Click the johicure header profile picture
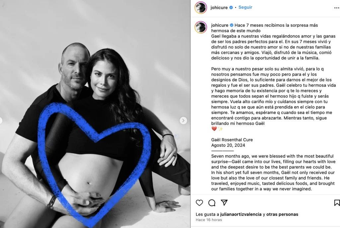Image resolution: width=340 pixels, height=228 pixels. pos(201,8)
